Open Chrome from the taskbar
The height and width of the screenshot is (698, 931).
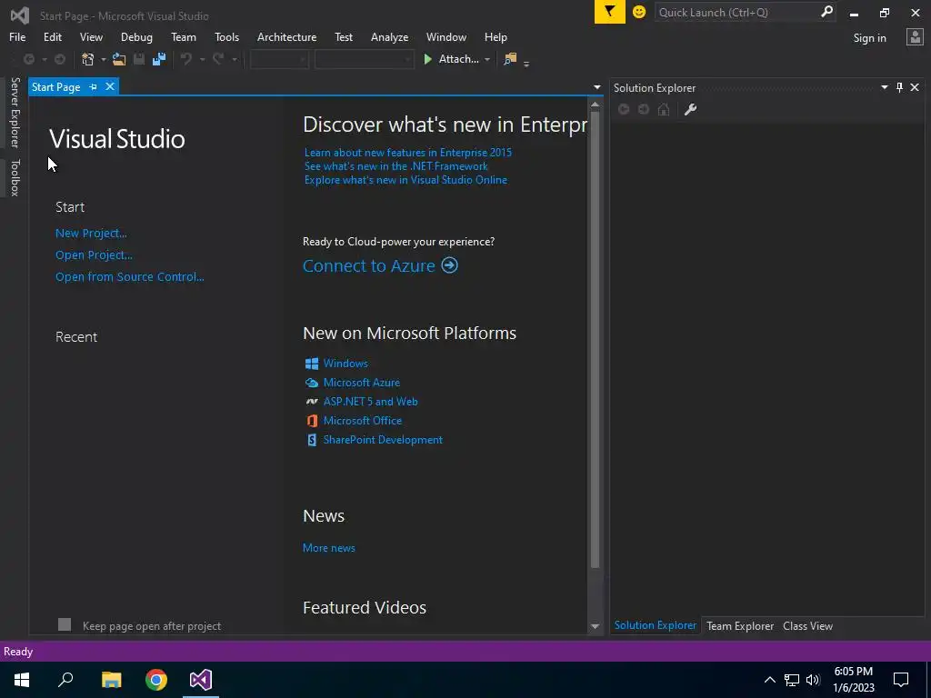click(x=156, y=680)
